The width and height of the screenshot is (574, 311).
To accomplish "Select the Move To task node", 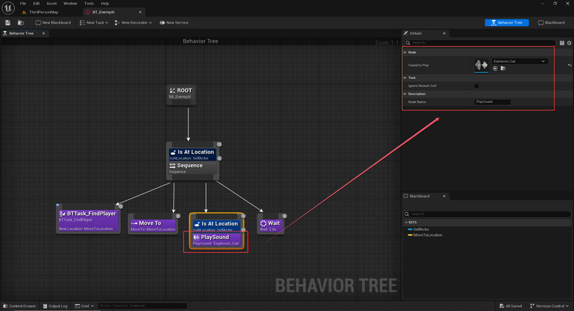I will coord(153,225).
